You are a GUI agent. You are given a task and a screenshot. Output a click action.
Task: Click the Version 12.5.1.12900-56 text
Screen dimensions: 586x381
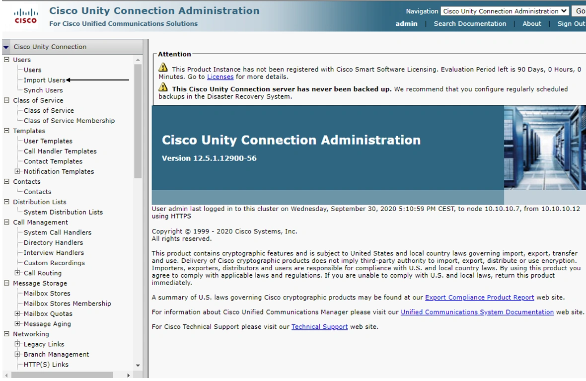(x=209, y=158)
